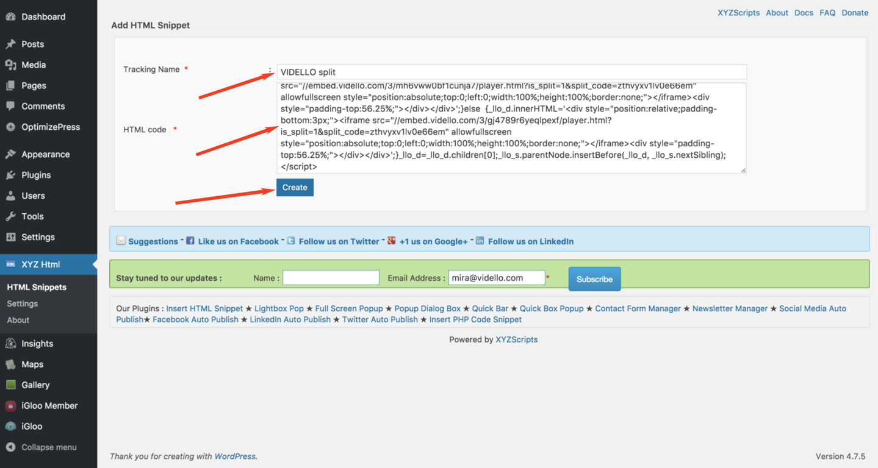Click the Create button
Screen dimensions: 878x468
coord(295,188)
